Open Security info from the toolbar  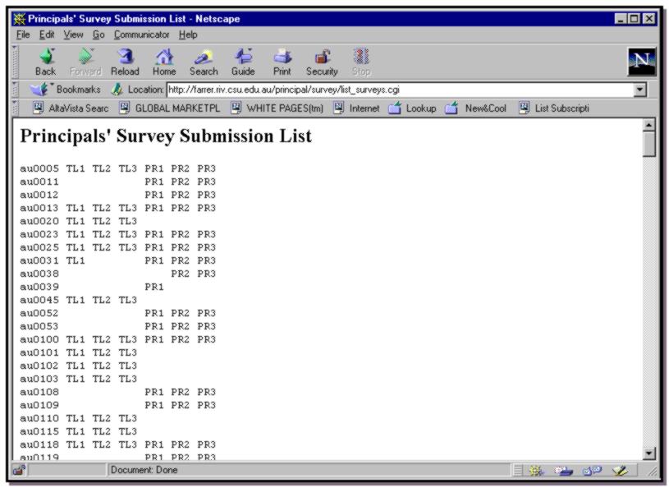(322, 62)
